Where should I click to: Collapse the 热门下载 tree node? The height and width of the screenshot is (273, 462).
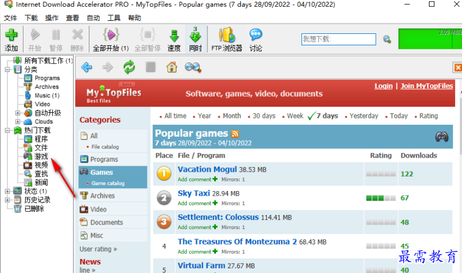[x=7, y=130]
